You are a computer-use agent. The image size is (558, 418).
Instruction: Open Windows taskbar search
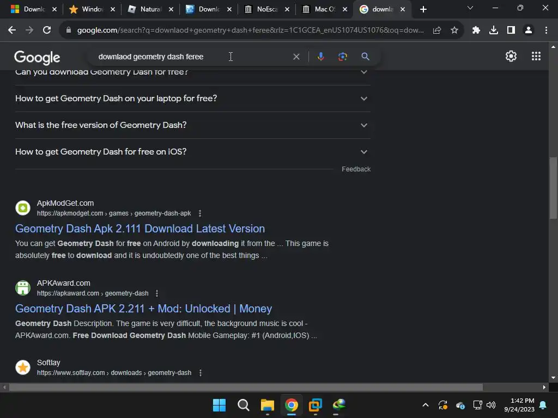click(244, 405)
